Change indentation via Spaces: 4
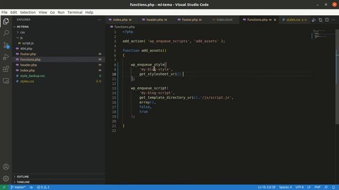Image resolution: width=339 pixels, height=190 pixels. [285, 187]
